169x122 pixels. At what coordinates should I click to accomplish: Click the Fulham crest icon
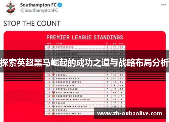click(x=53, y=103)
